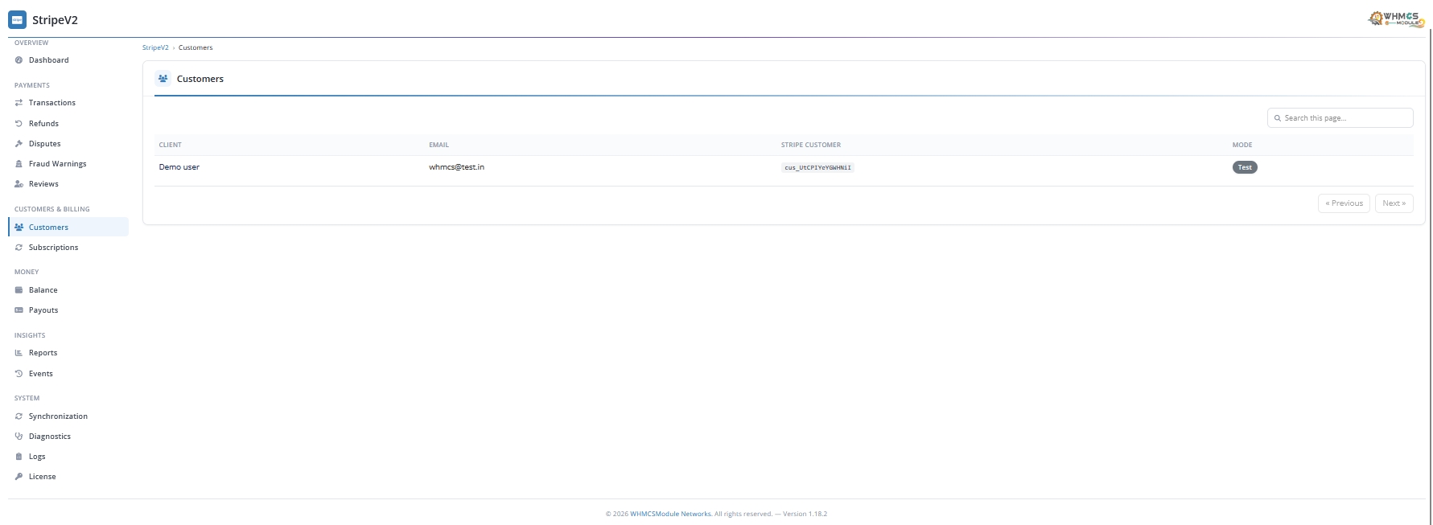Click the StripeV2 breadcrumb link
This screenshot has width=1433, height=525.
point(155,47)
